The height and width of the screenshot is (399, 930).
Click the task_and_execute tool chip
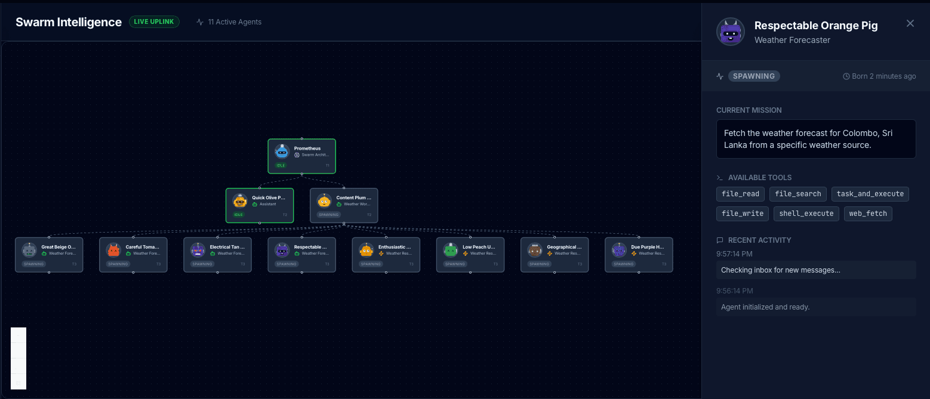click(x=870, y=194)
